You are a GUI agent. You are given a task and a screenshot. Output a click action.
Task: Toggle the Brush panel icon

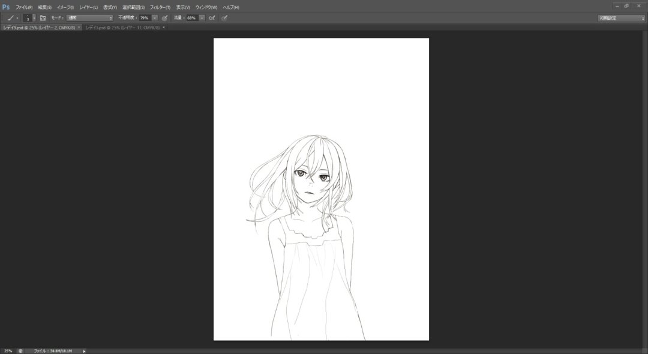pos(43,18)
